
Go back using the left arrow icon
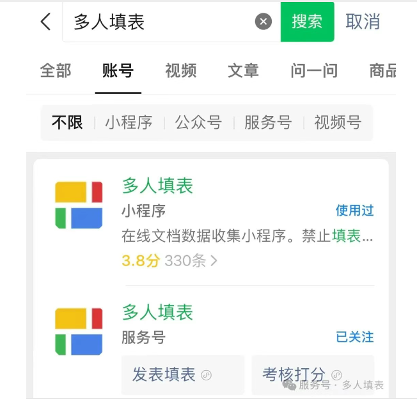tap(45, 22)
